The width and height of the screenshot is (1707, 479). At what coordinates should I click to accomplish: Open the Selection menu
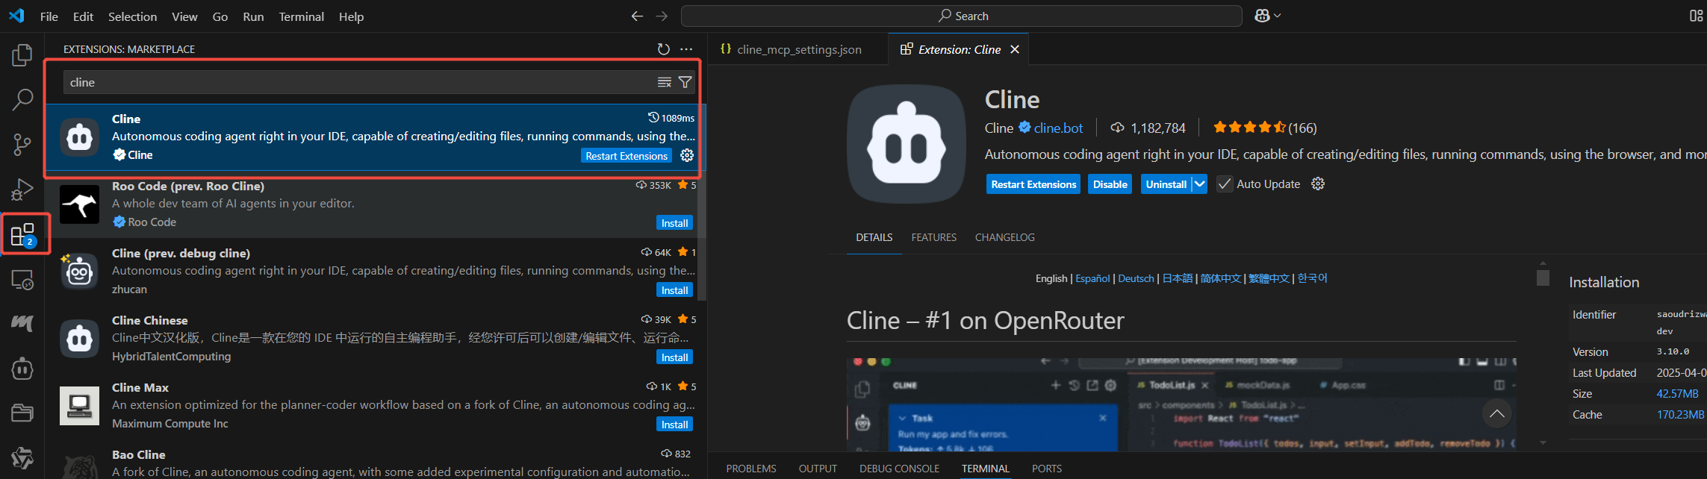click(x=132, y=16)
